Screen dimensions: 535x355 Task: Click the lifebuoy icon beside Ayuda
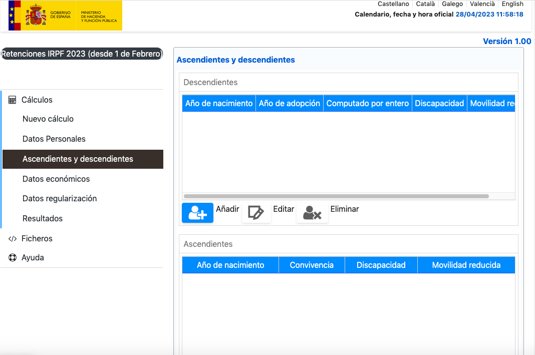pyautogui.click(x=13, y=257)
